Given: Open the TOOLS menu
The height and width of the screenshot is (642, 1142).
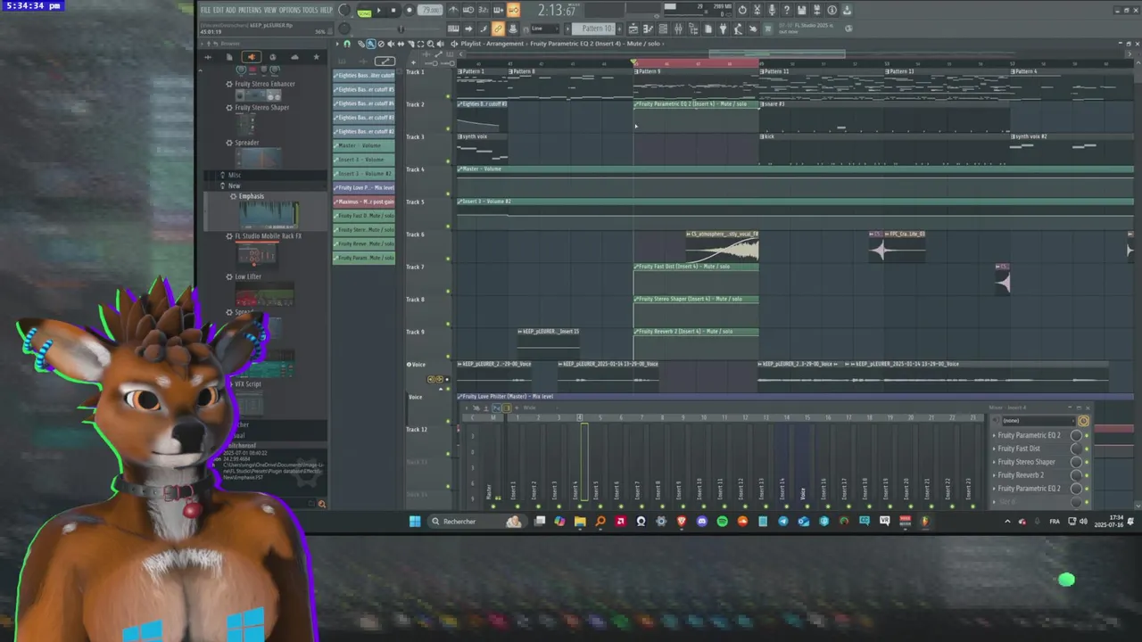Looking at the screenshot, I should 310,10.
